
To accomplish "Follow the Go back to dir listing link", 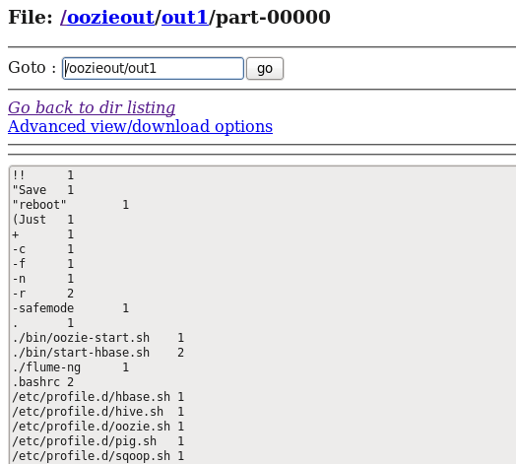I will 92,107.
